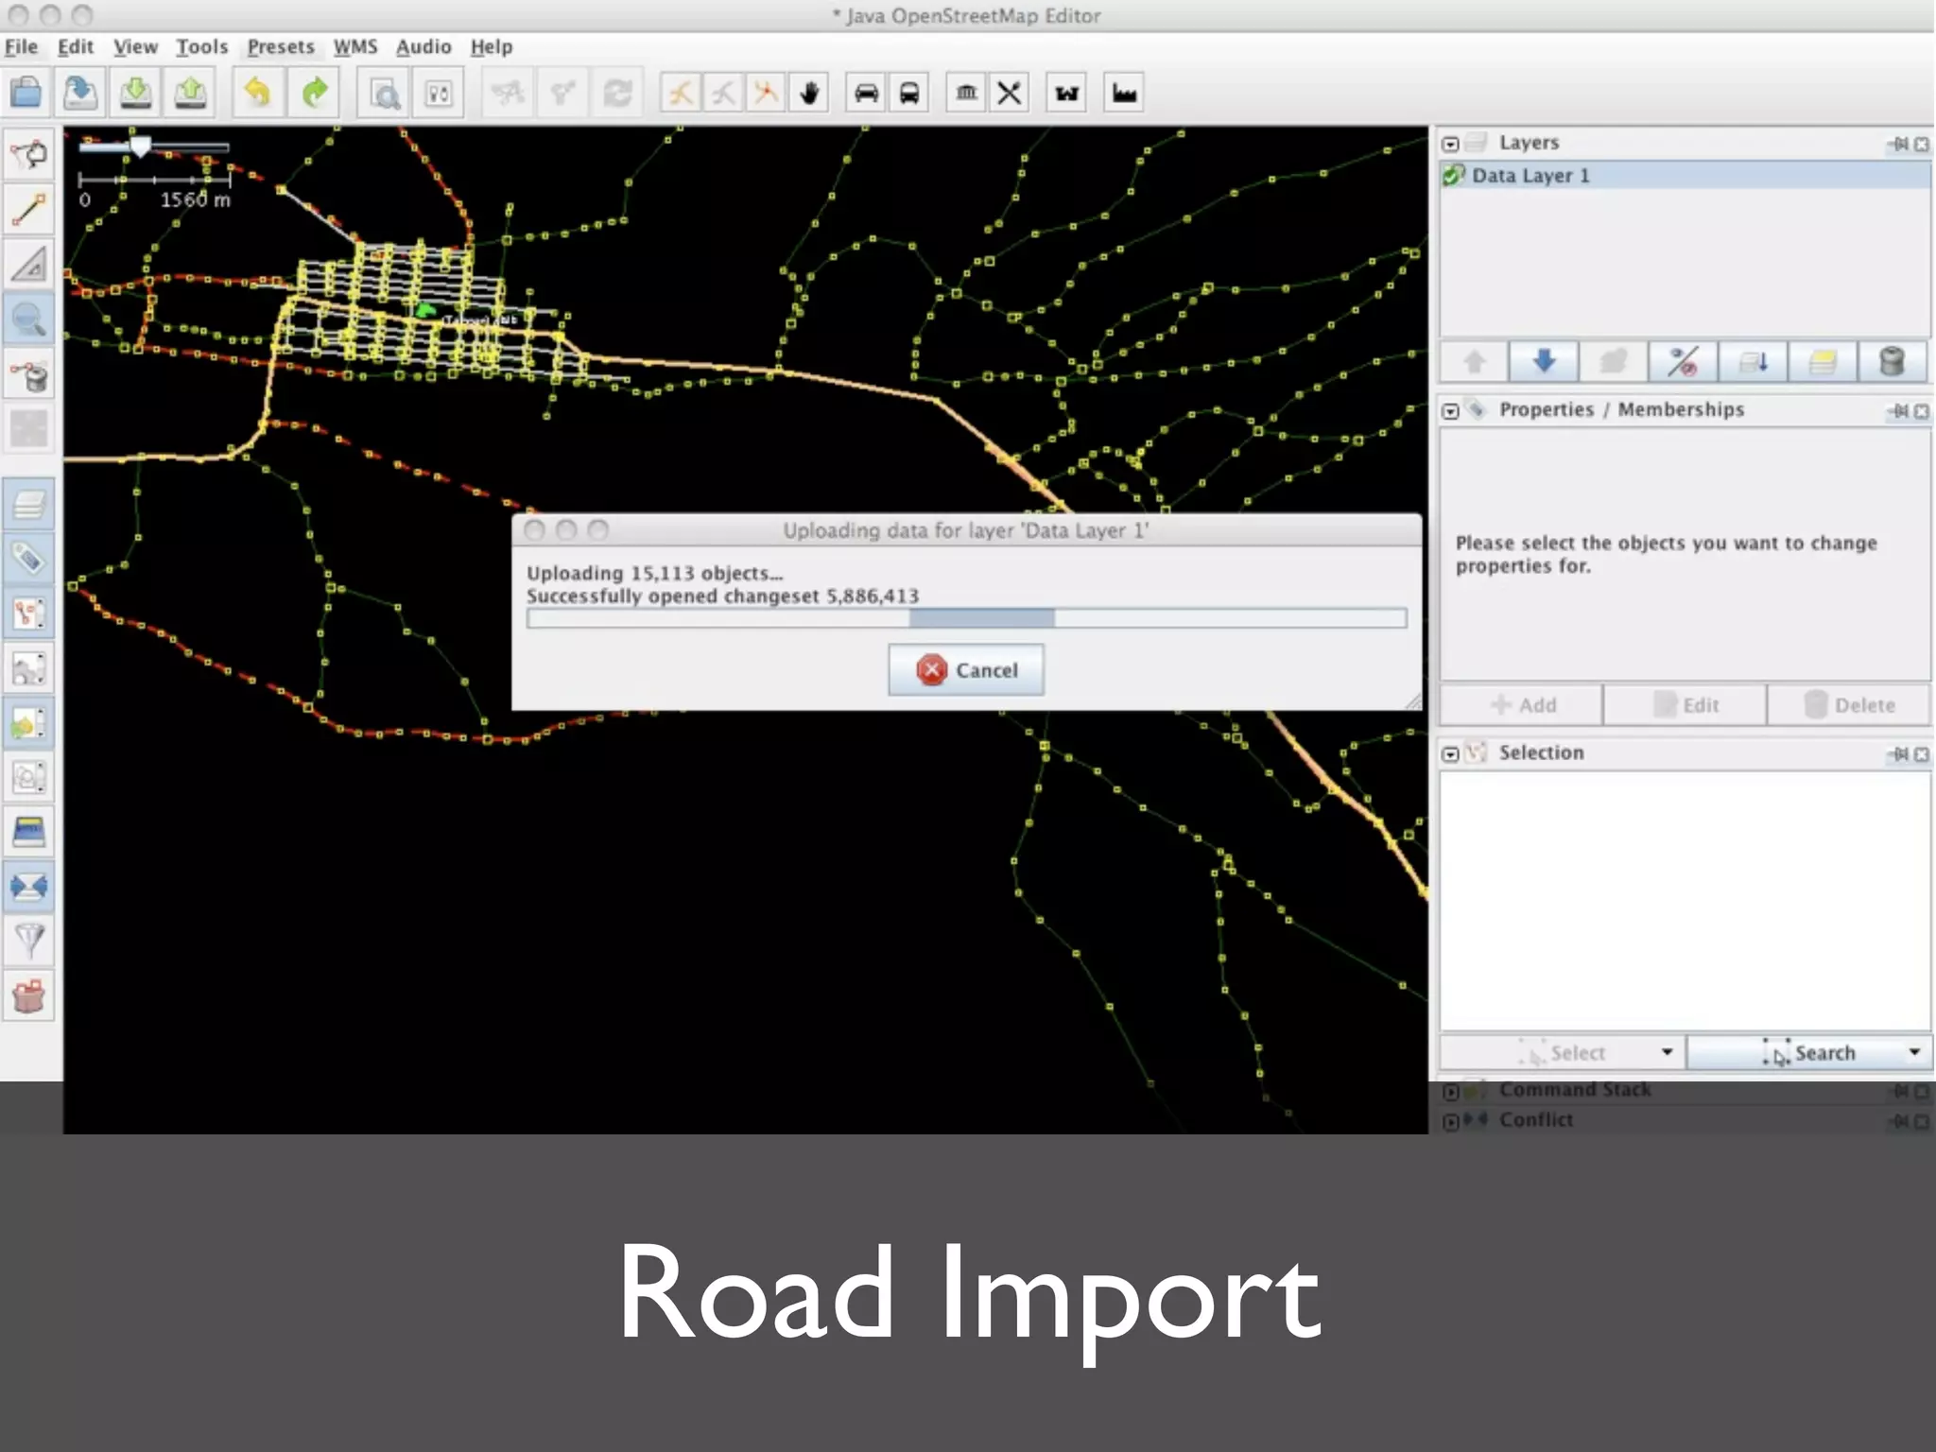Select the zoom magnifier tool in sidebar
This screenshot has width=1936, height=1452.
point(28,320)
